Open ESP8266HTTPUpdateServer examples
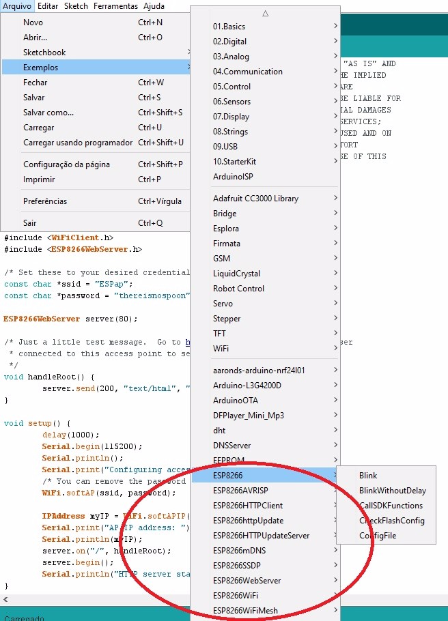Screen dimensions: 448x621 (265, 536)
